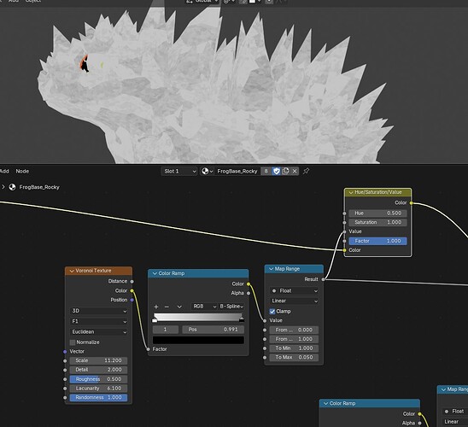
Task: Collapse the lower Color Ramp node
Action: coord(325,403)
